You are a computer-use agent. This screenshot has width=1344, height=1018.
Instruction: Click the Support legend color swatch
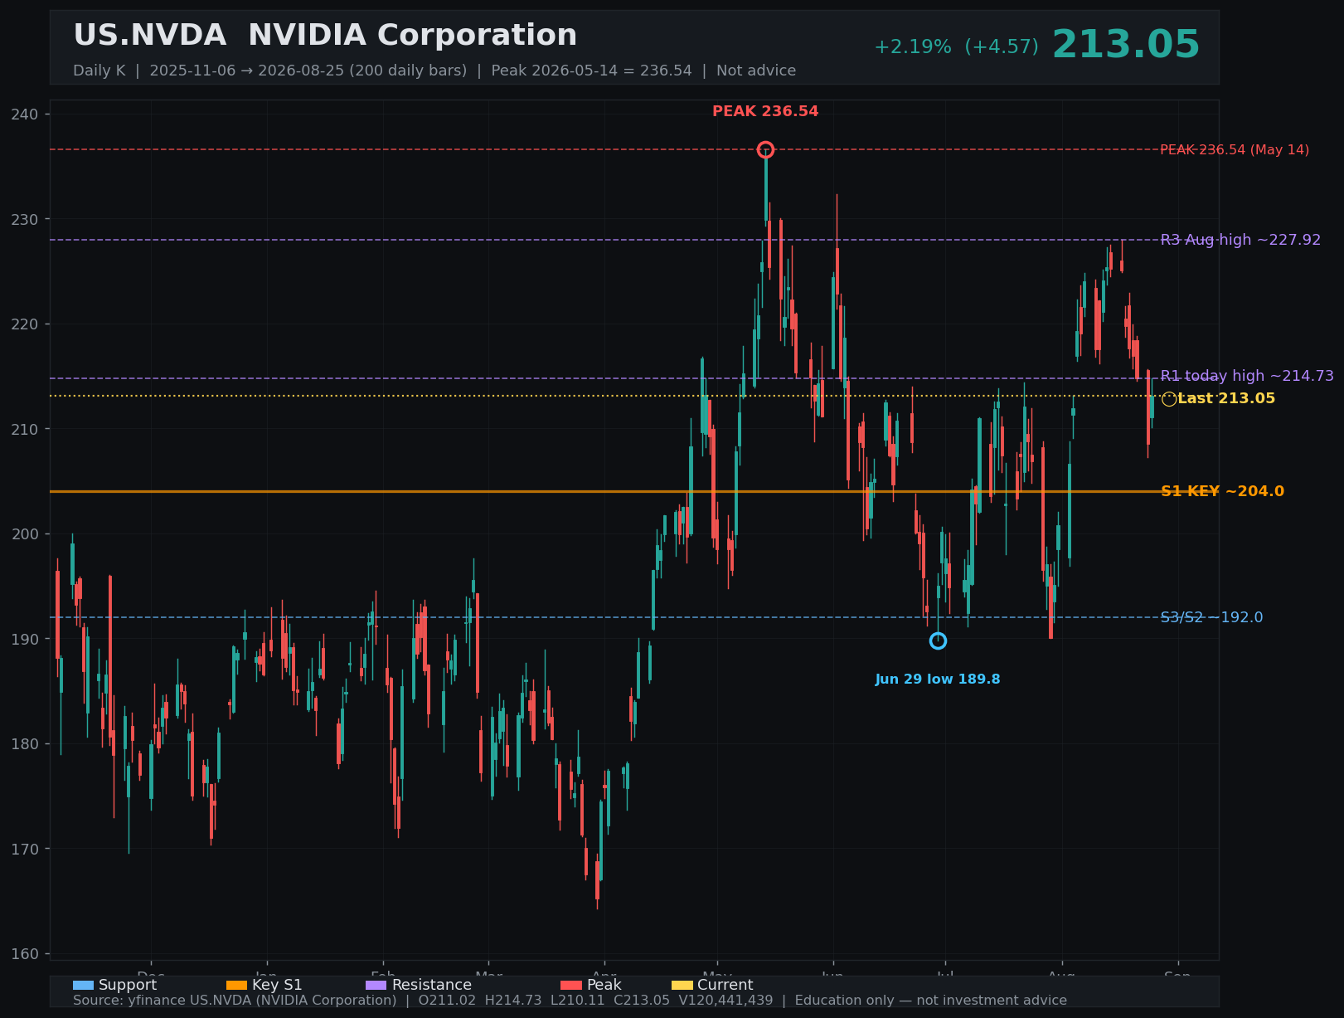pos(83,985)
